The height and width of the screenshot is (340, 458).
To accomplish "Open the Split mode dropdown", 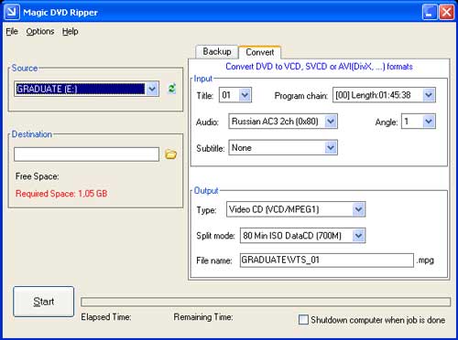I will 358,236.
